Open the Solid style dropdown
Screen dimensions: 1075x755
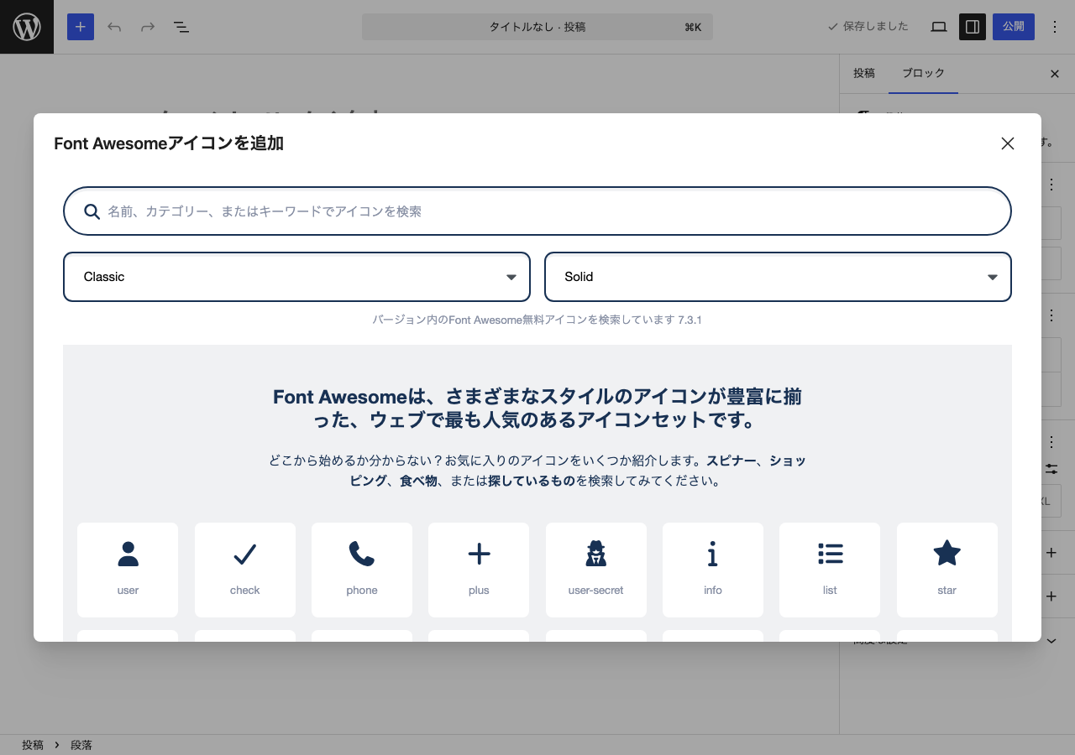778,277
